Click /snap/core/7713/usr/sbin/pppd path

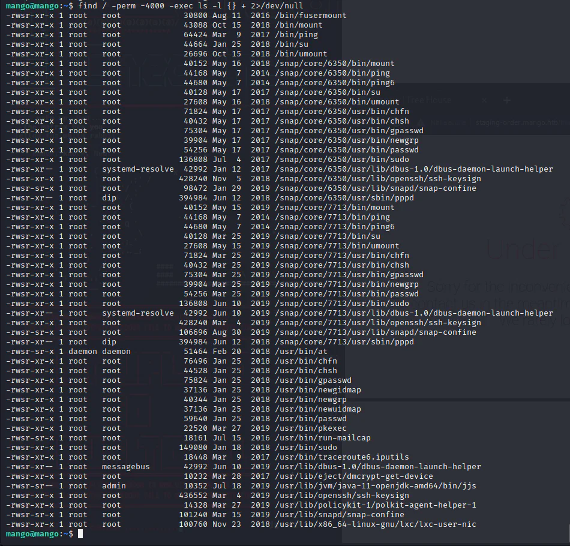pos(344,342)
